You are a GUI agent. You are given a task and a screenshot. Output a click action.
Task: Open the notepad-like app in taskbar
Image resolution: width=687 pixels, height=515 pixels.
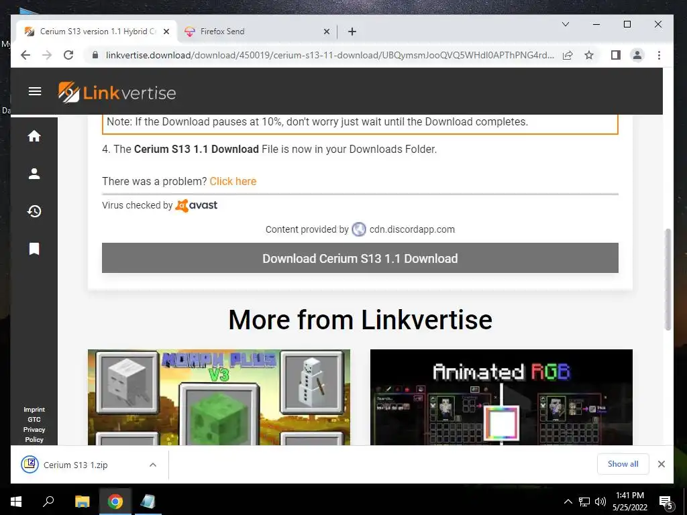coord(148,502)
